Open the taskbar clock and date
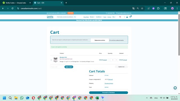Viewport: 180px width, 101px height. tap(174, 98)
